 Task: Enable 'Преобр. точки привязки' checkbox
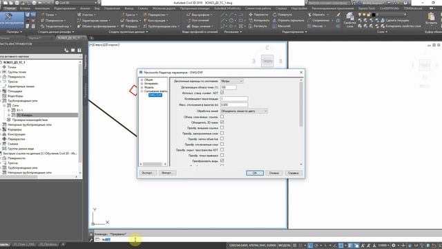pos(222,155)
